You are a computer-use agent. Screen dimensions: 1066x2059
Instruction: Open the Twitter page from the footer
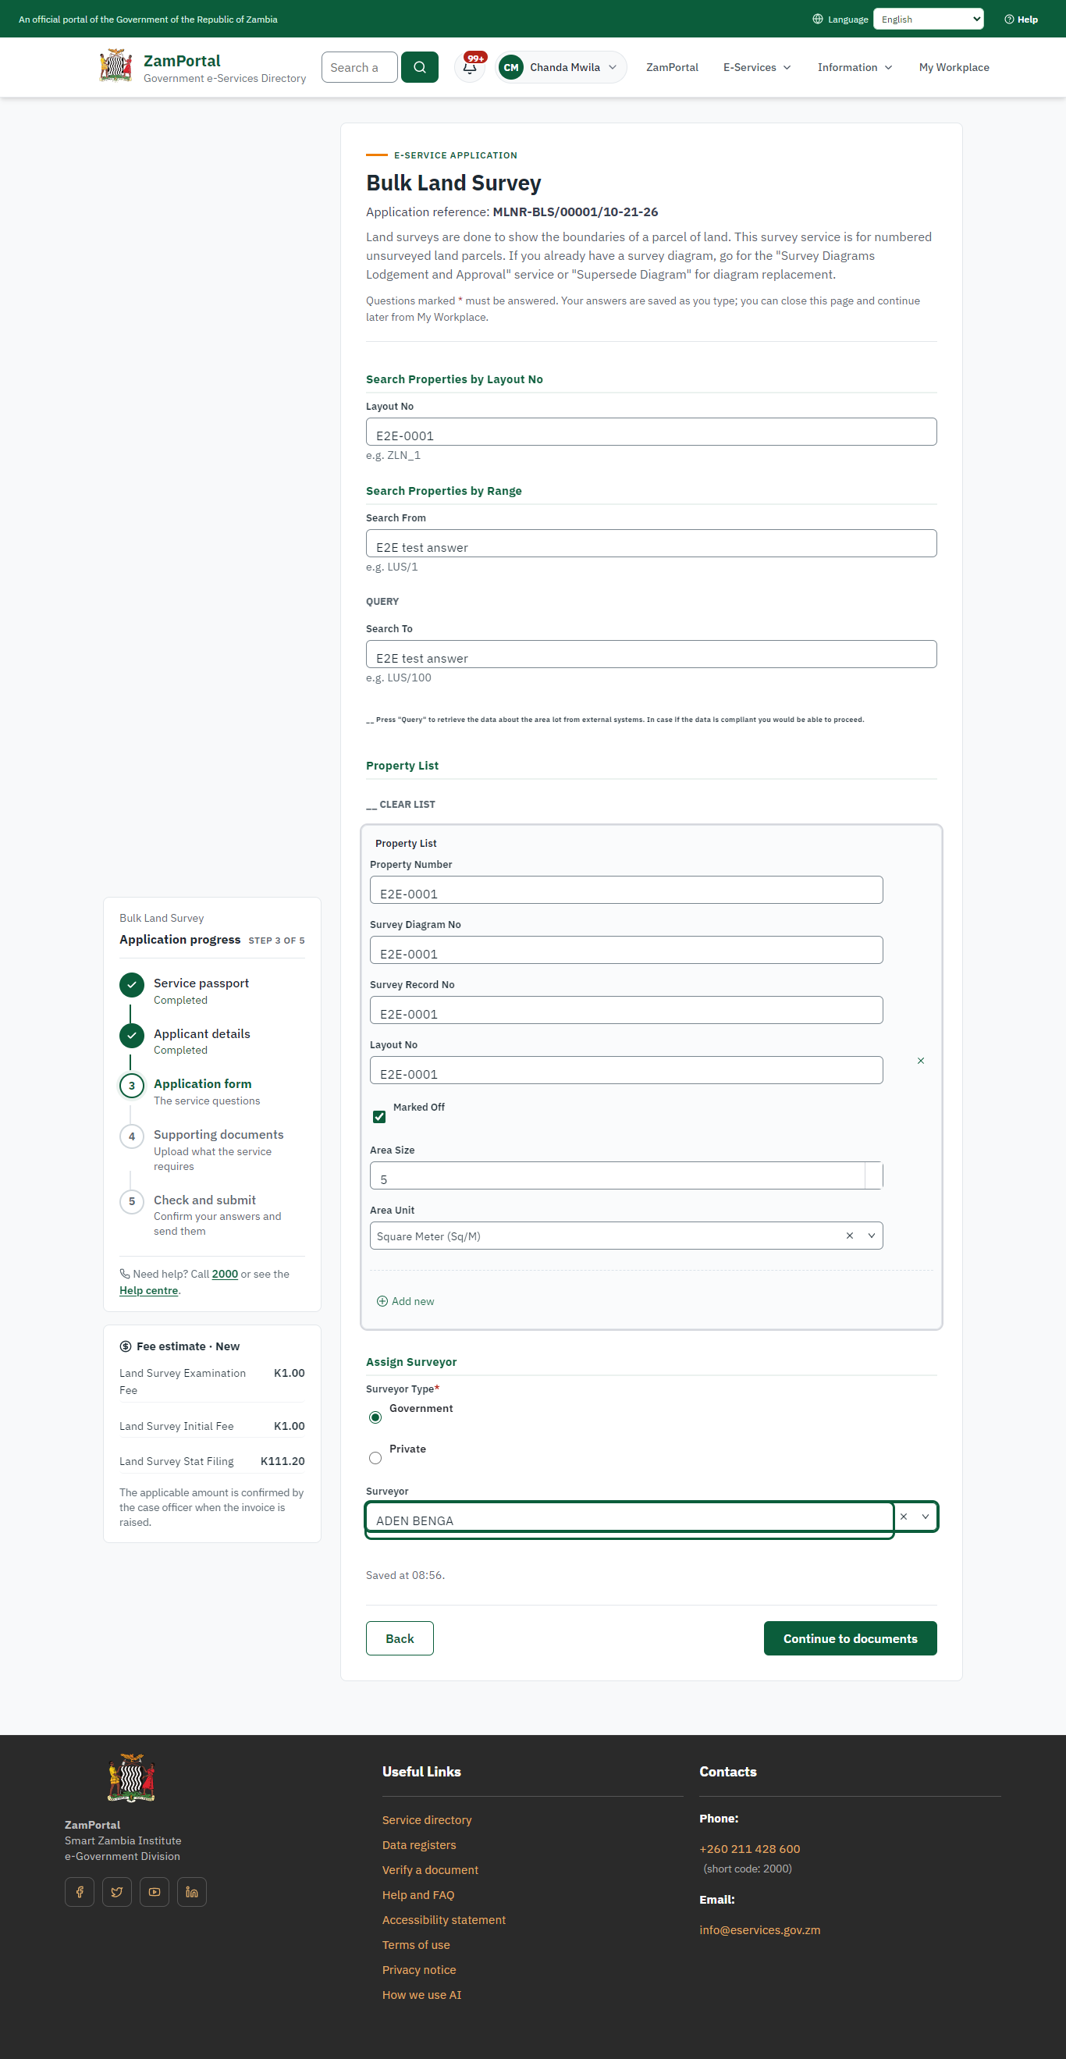coord(118,1892)
